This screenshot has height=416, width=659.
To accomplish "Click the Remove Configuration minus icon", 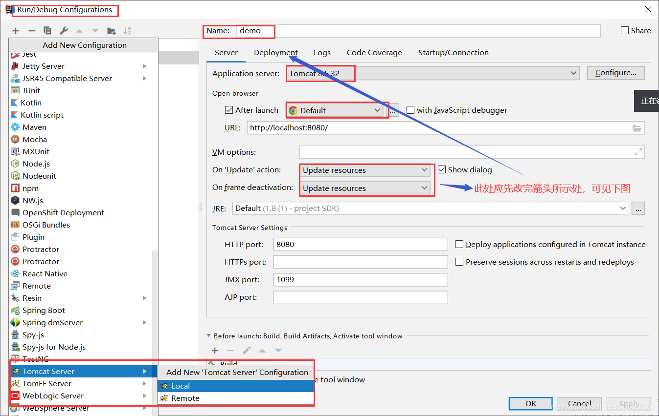I will (x=32, y=31).
